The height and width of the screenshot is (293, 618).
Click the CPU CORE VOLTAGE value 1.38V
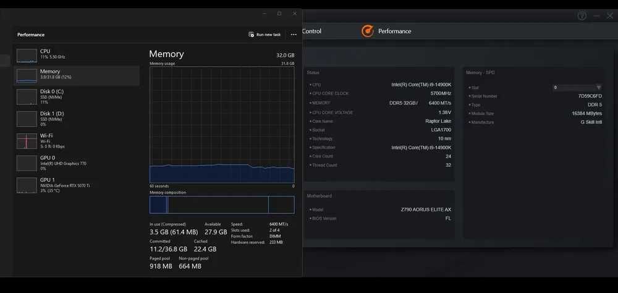(444, 113)
